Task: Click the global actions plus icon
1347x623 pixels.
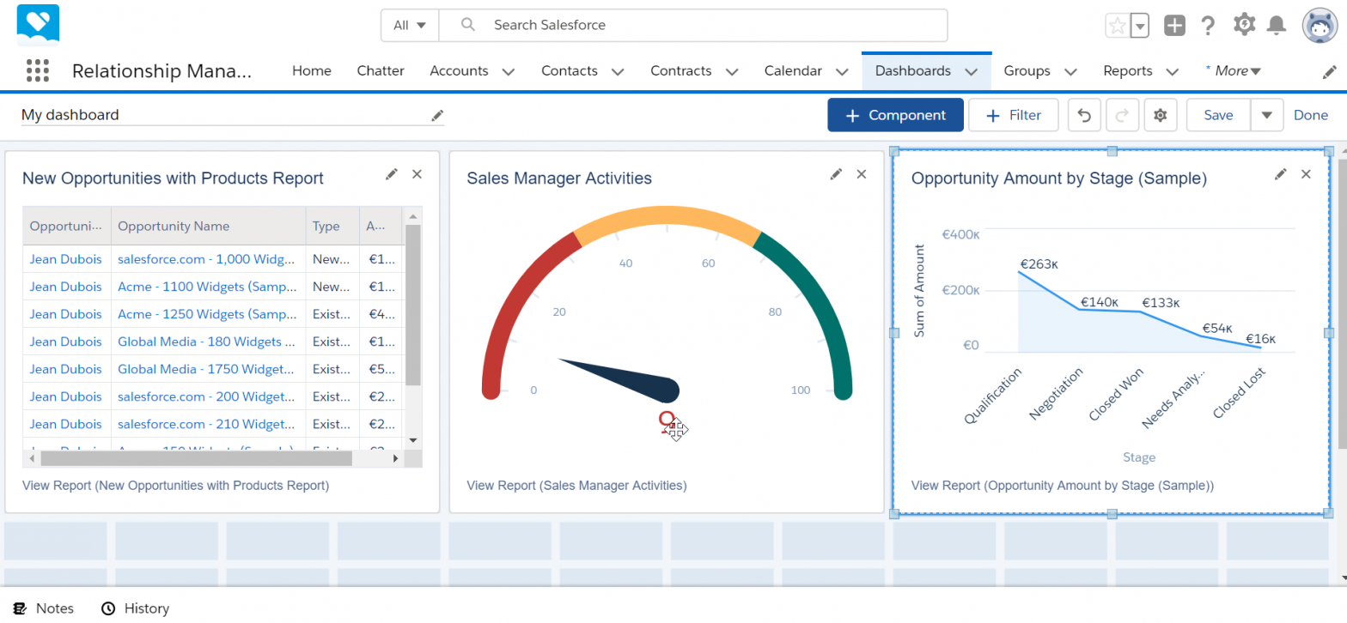Action: tap(1174, 26)
